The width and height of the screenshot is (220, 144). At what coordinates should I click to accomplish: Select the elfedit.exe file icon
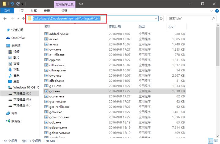[46, 81]
